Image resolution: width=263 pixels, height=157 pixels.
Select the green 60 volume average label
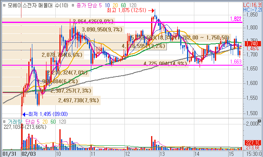(x=53, y=122)
